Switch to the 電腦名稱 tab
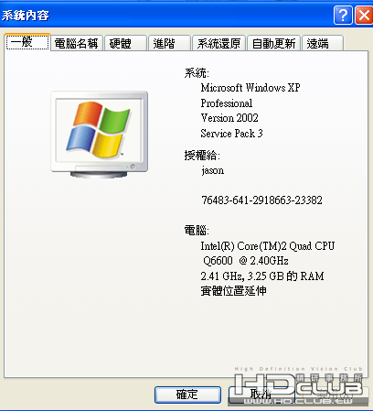 tap(76, 43)
